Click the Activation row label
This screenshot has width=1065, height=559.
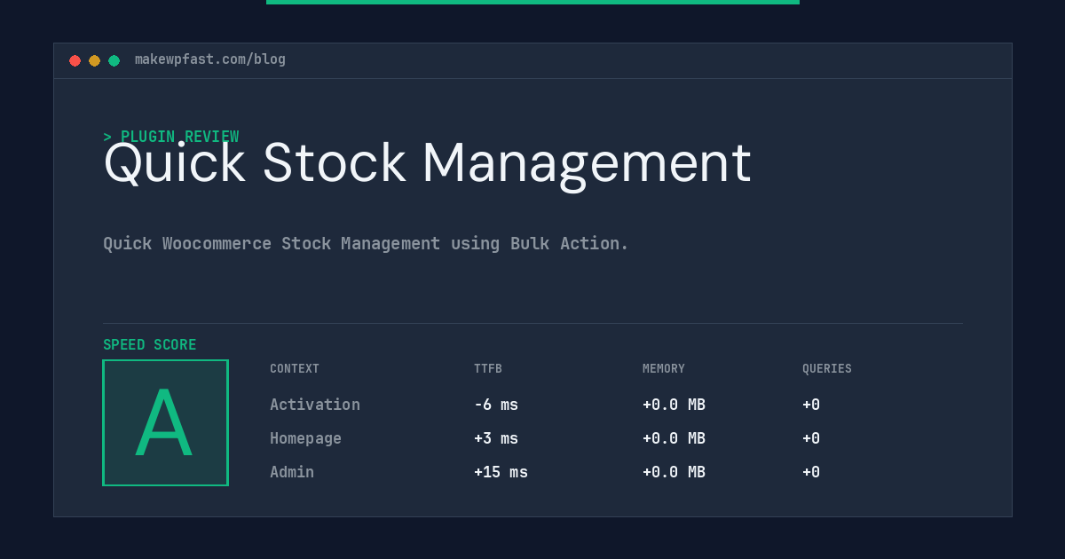(315, 405)
